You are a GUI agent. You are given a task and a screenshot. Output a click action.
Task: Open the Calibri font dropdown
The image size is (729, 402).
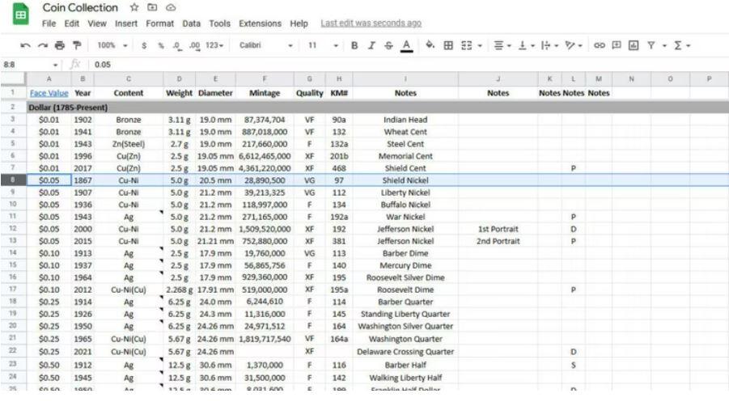[x=266, y=46]
